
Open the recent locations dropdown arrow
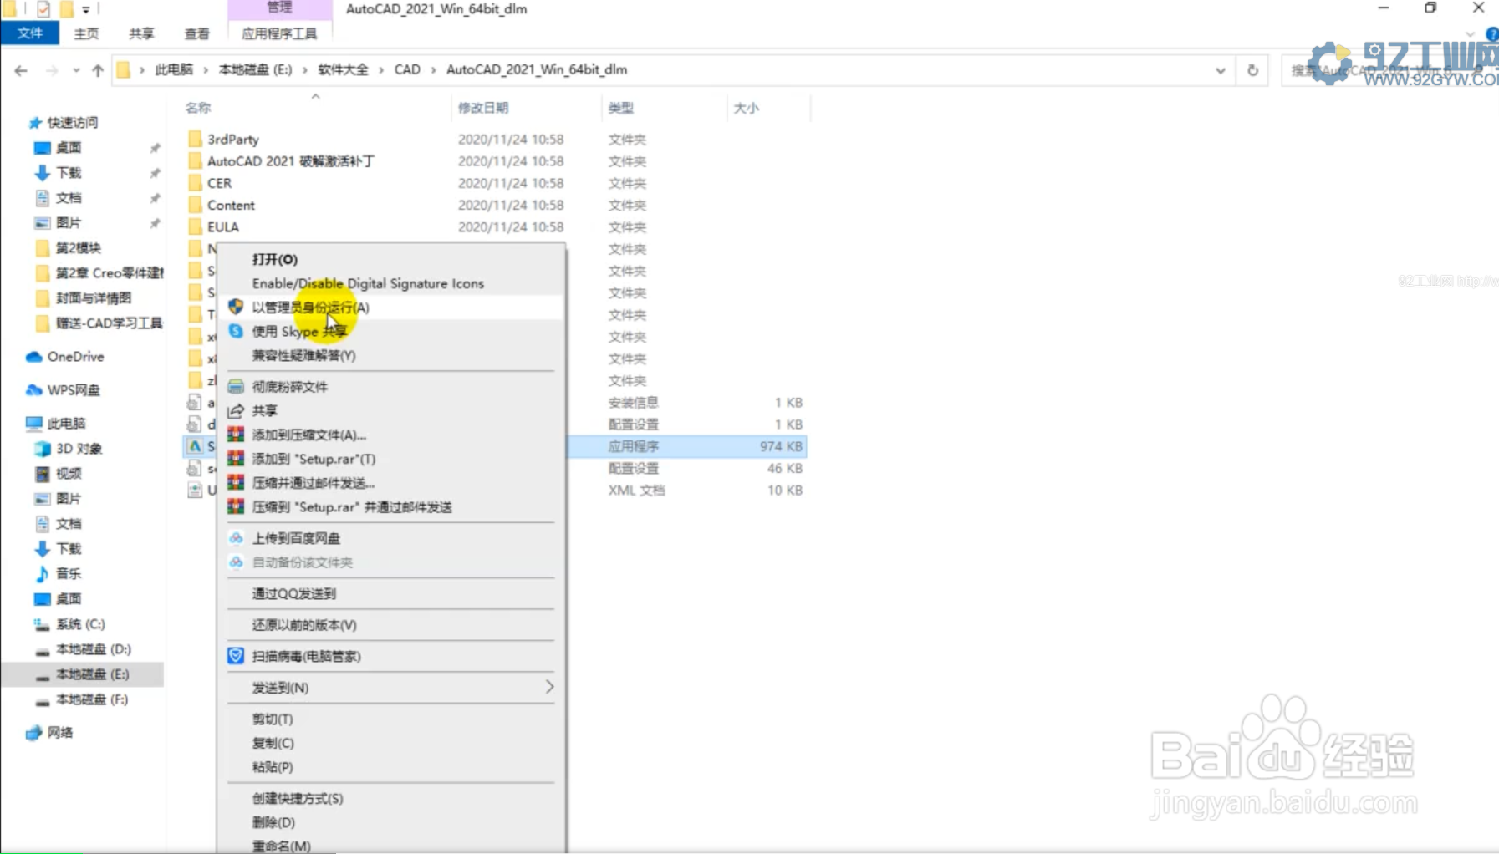[76, 70]
